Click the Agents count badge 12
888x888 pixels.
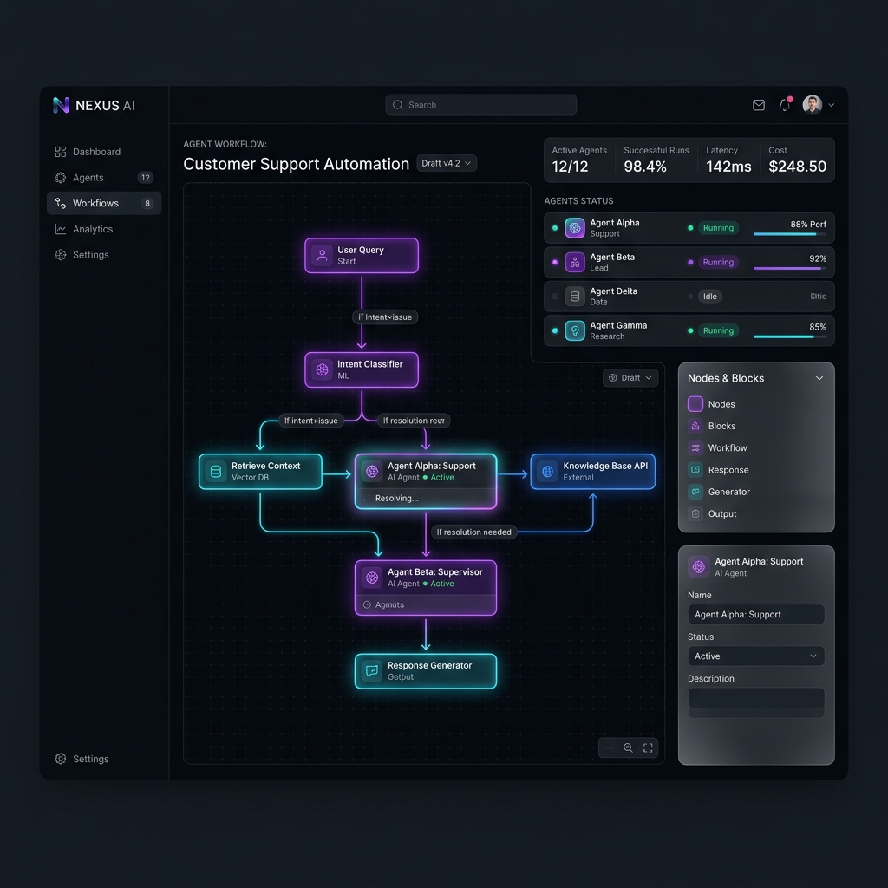pos(146,178)
